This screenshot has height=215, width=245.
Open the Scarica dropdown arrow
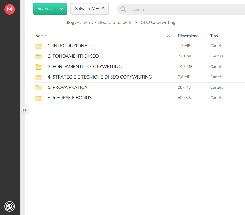click(x=62, y=9)
